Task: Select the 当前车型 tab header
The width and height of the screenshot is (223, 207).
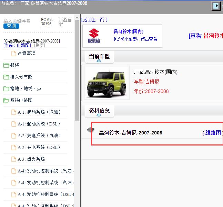Action: click(x=99, y=57)
